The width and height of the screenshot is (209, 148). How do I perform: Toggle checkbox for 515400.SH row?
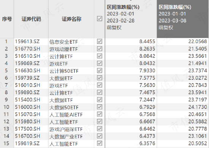pos(100,99)
